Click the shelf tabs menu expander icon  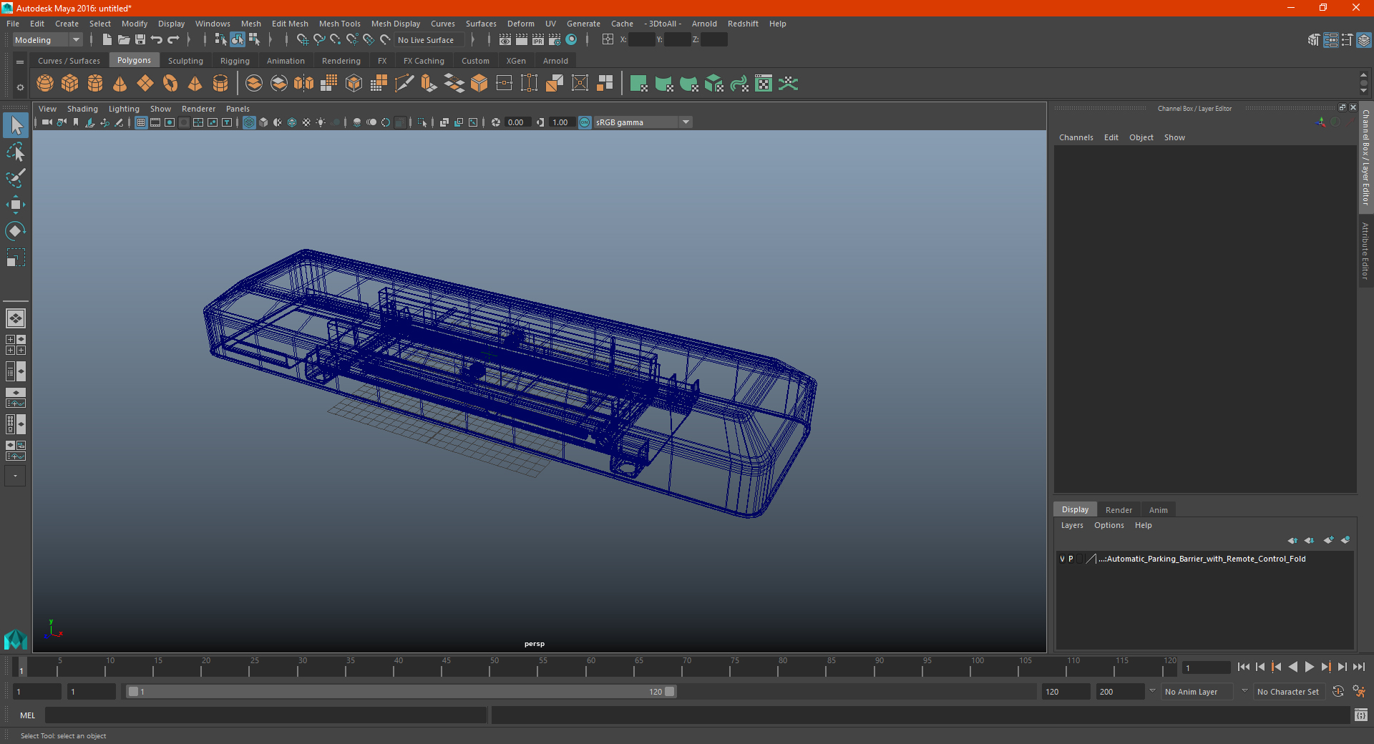(x=20, y=62)
